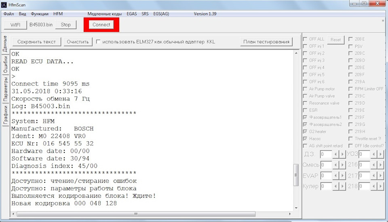The image size is (388, 222).
Task: Switch to the Данные tab
Action: pos(5,44)
